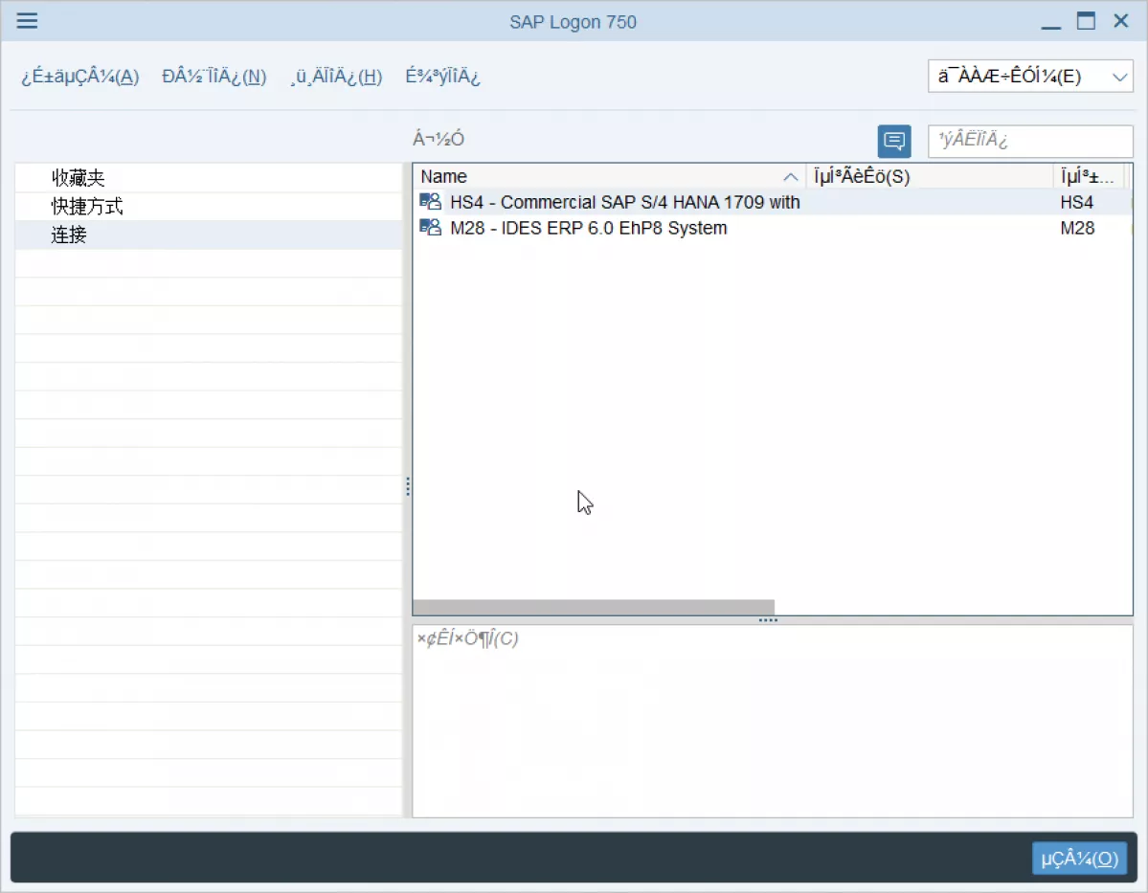Open the hamburger menu at top left
The image size is (1148, 893).
click(x=27, y=20)
